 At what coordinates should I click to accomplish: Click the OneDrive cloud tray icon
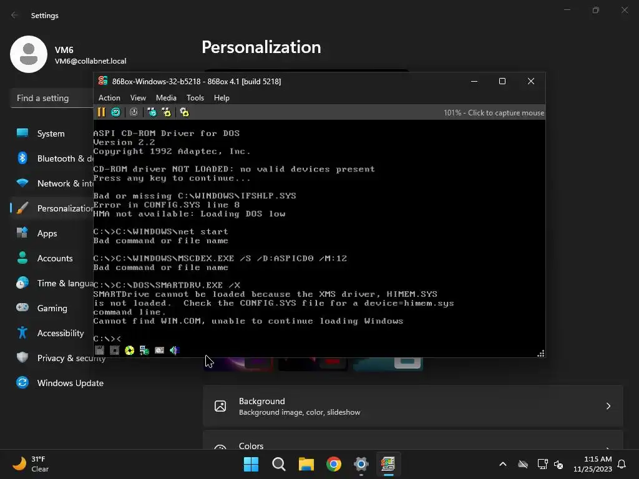point(523,464)
